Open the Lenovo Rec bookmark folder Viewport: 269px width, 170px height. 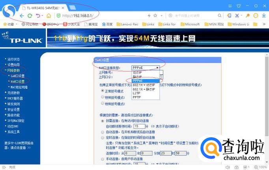pyautogui.click(x=127, y=24)
